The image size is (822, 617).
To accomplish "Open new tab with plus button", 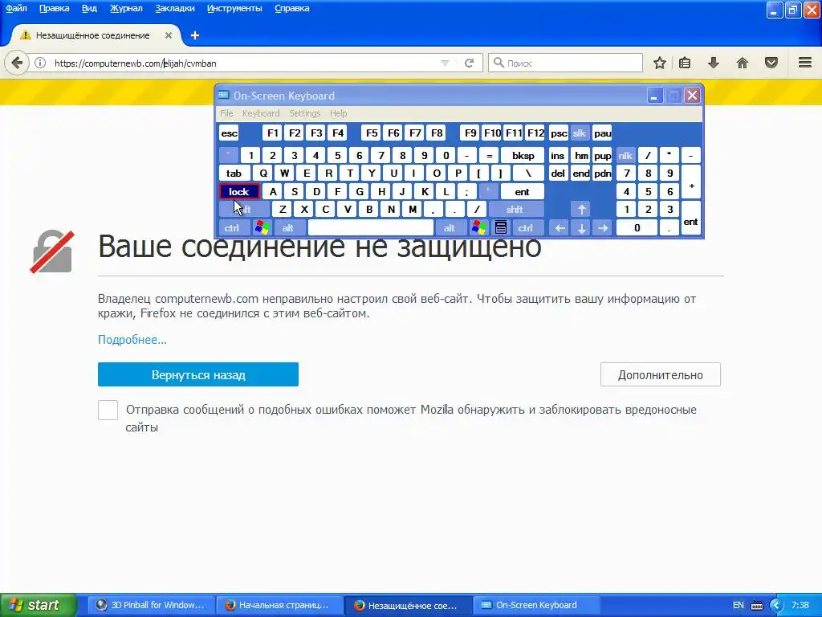I will tap(195, 35).
